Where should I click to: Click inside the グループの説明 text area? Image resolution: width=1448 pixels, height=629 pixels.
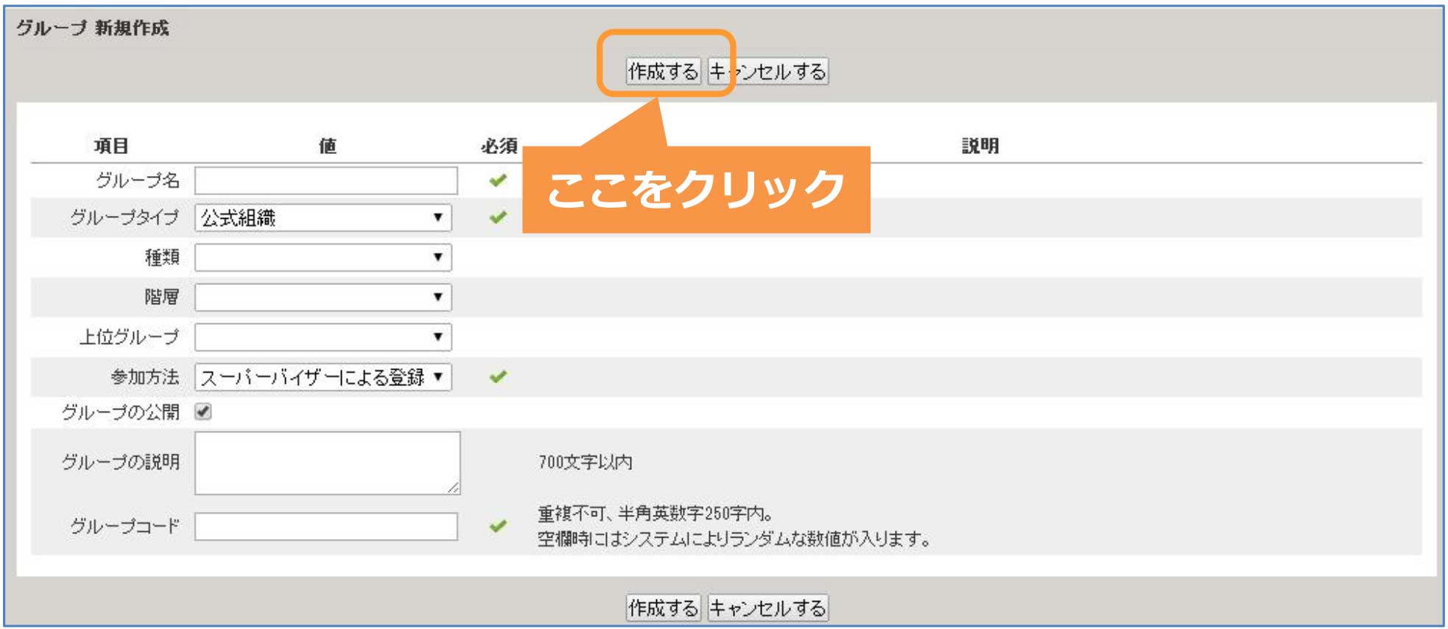[x=327, y=463]
